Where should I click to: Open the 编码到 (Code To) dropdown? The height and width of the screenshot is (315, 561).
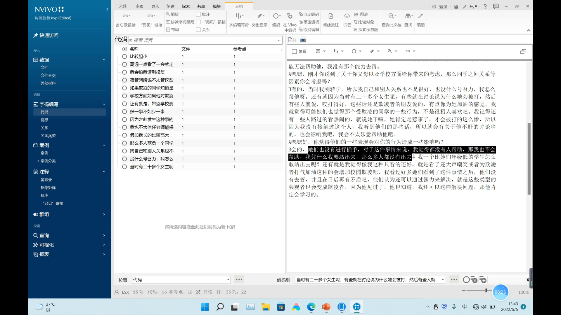[x=443, y=280]
